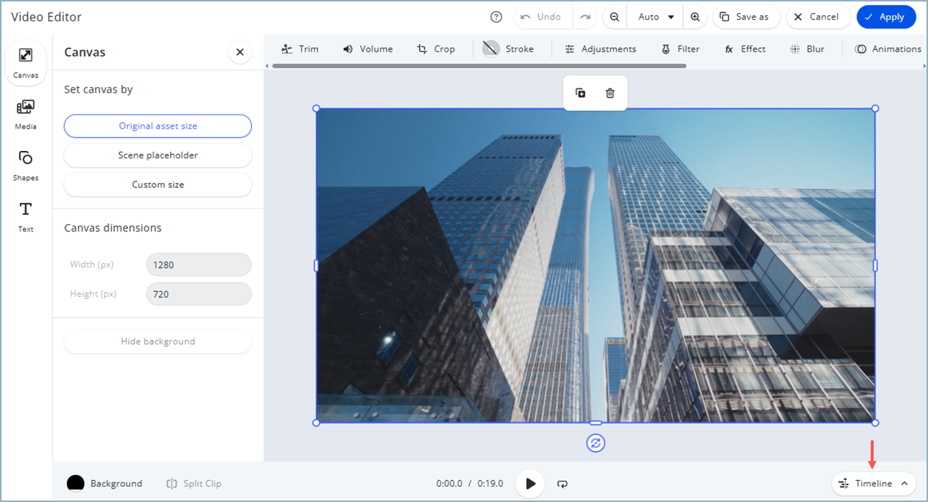Click the redo arrow icon
This screenshot has width=928, height=502.
click(x=585, y=17)
